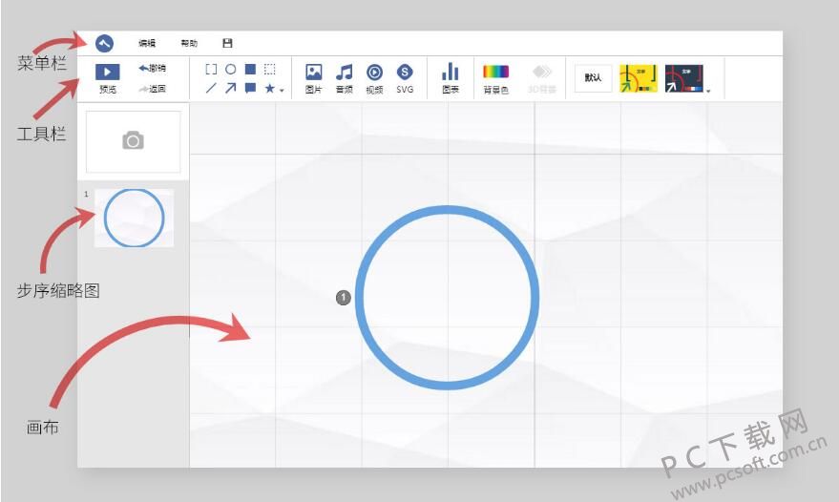Select the step 1 circle thumbnail
This screenshot has width=839, height=502.
click(x=134, y=218)
